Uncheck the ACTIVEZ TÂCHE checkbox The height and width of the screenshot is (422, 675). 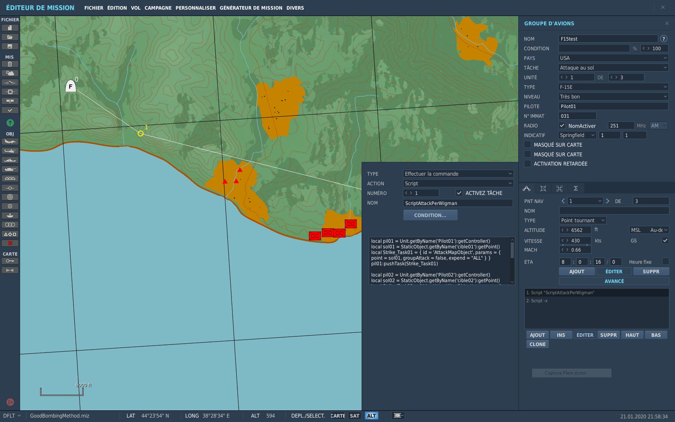pos(459,193)
